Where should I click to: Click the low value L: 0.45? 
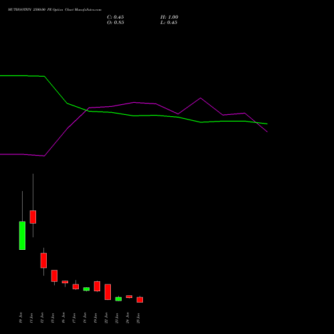169,23
